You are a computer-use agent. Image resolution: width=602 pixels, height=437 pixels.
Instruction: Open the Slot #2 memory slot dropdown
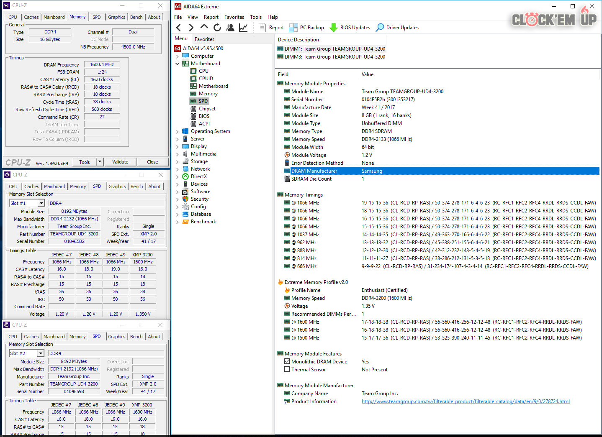click(x=41, y=353)
